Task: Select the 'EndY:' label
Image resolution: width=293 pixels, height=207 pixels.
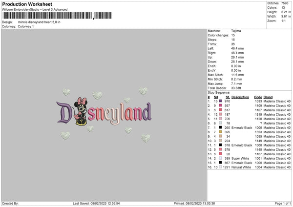Action: (x=212, y=70)
